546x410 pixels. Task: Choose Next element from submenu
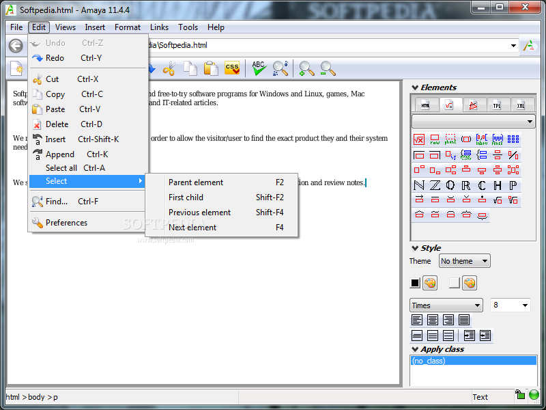[x=222, y=228]
